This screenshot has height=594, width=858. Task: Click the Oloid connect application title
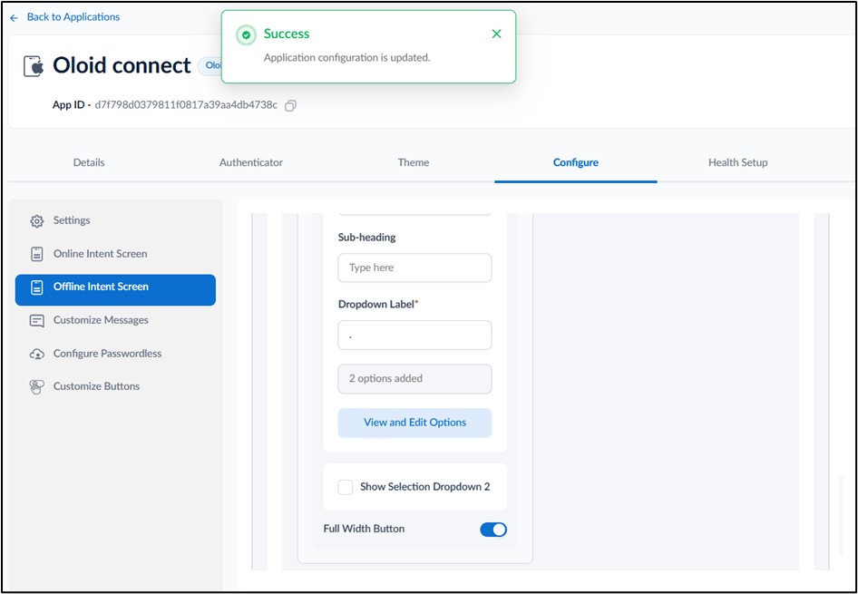pos(122,65)
